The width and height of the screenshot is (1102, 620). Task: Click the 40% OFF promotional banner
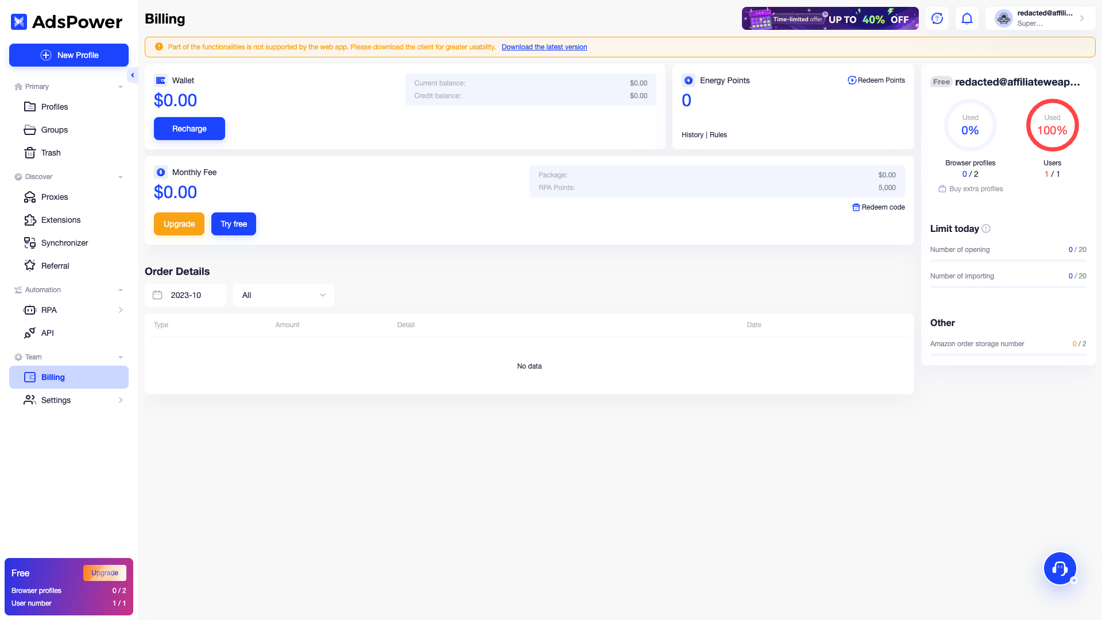830,18
